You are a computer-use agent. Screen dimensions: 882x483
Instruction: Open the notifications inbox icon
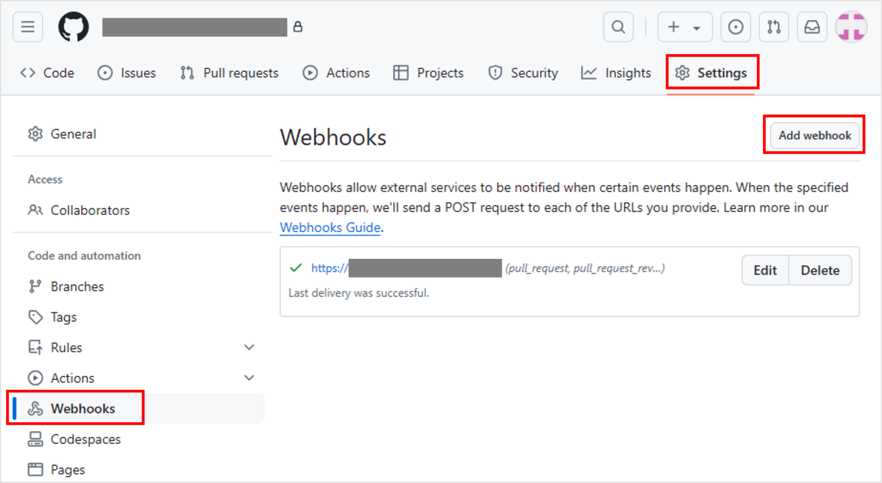pos(812,27)
